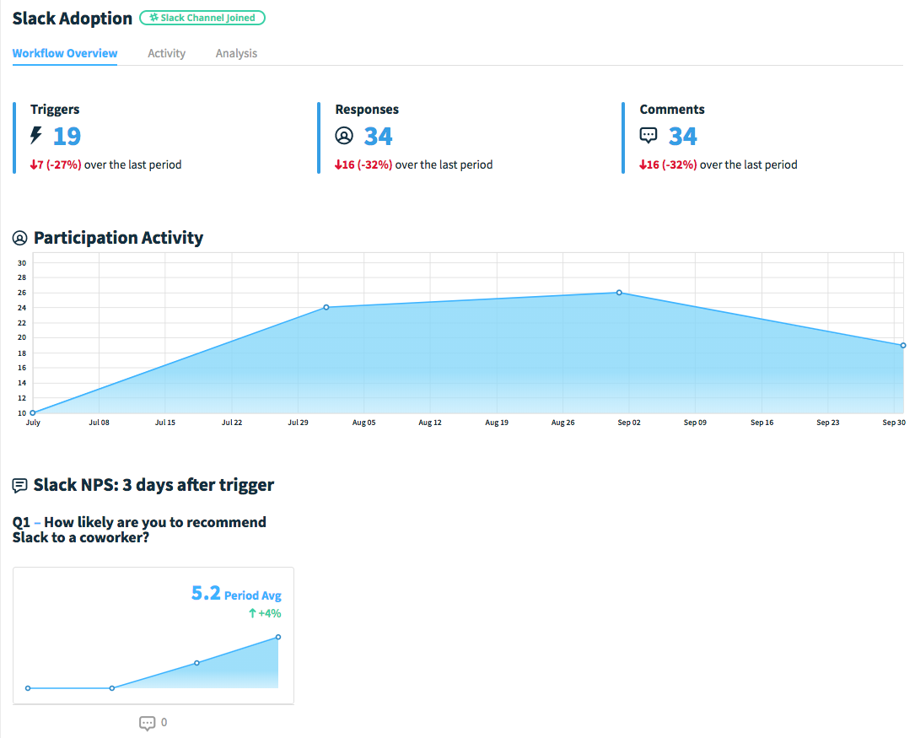Click the Aug 26 axis label

click(x=562, y=423)
